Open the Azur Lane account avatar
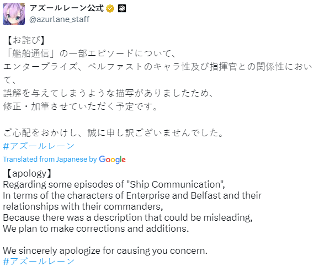 coord(14,14)
